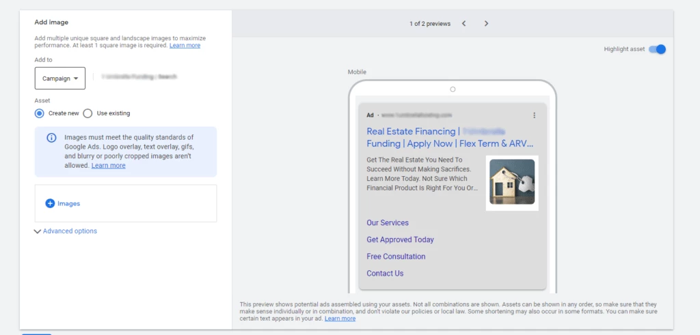Expand Advanced options

[66, 231]
